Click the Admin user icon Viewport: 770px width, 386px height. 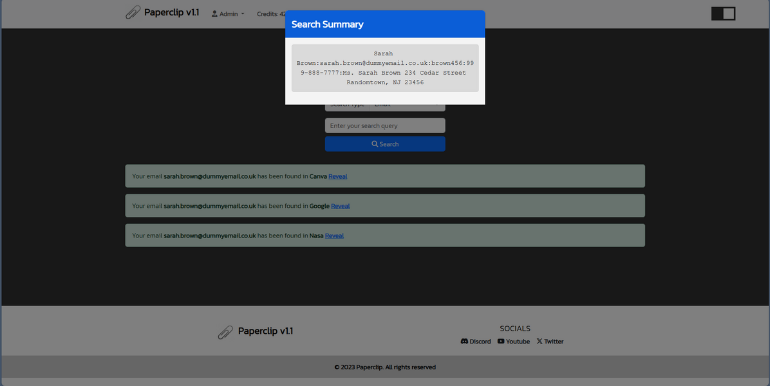(214, 14)
